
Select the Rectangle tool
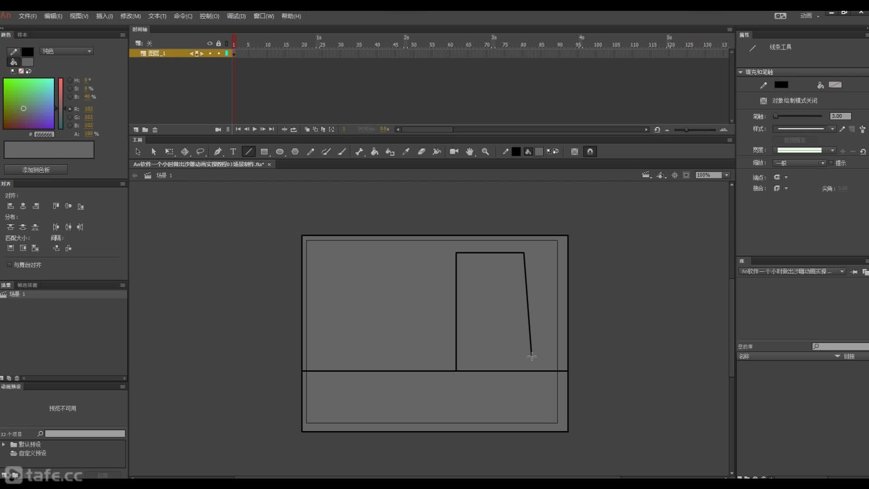[264, 152]
